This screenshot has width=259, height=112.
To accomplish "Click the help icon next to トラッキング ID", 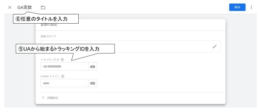I will (x=62, y=60).
